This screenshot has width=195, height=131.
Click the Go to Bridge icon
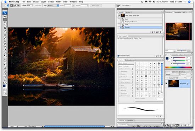click(118, 5)
